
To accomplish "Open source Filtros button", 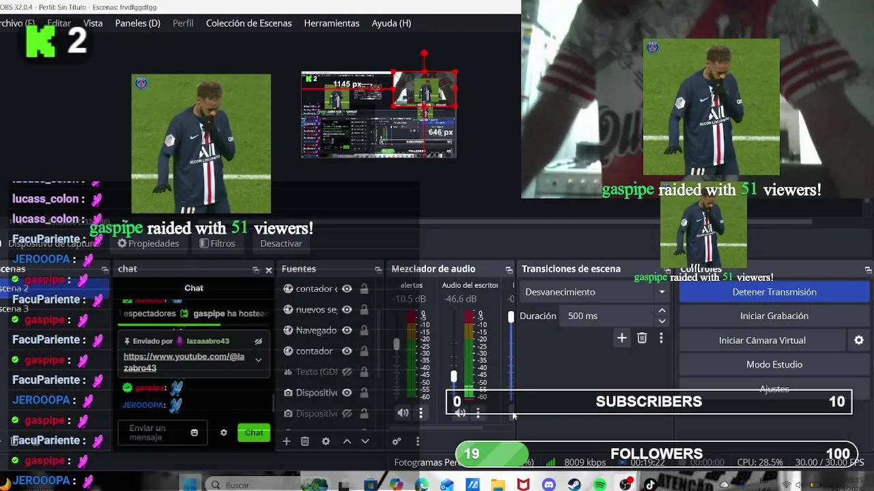I will (217, 243).
